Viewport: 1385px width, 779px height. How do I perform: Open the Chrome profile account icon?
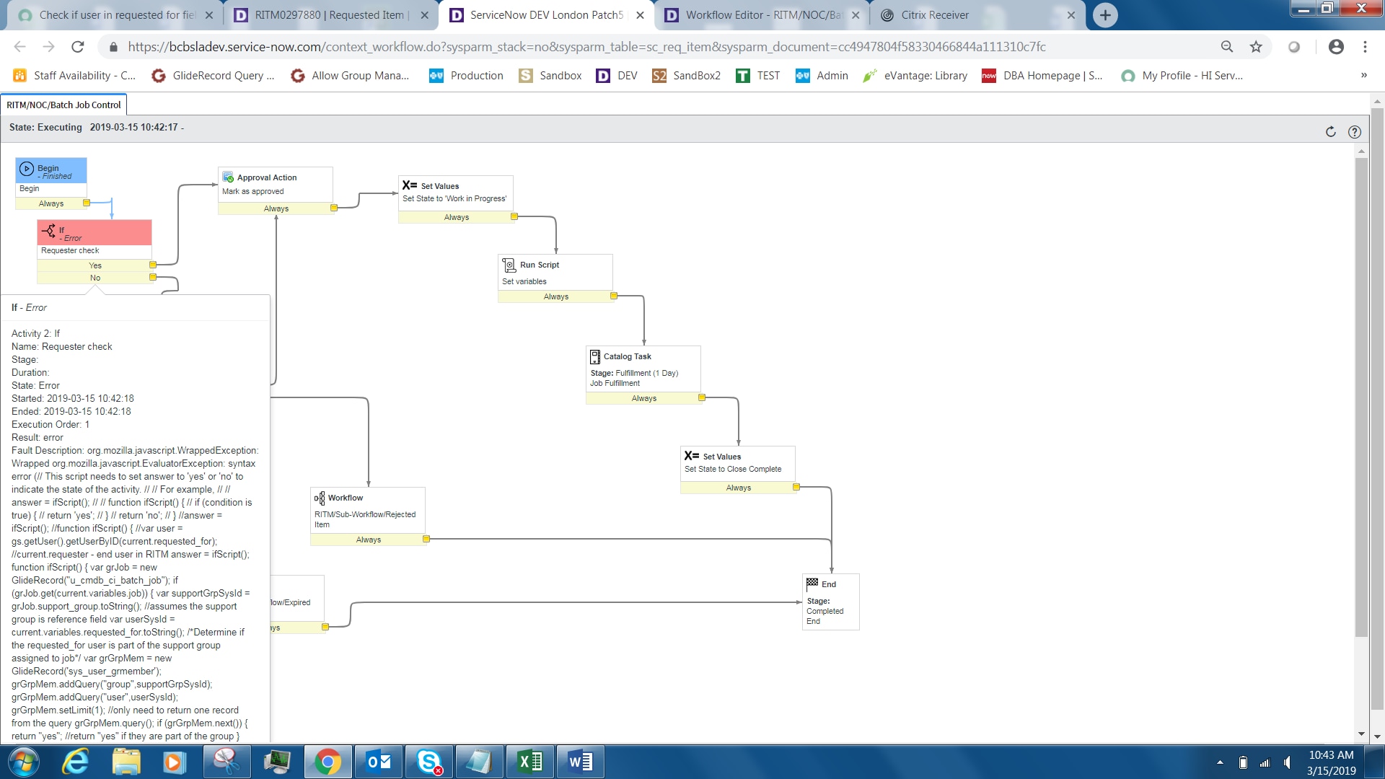1336,47
